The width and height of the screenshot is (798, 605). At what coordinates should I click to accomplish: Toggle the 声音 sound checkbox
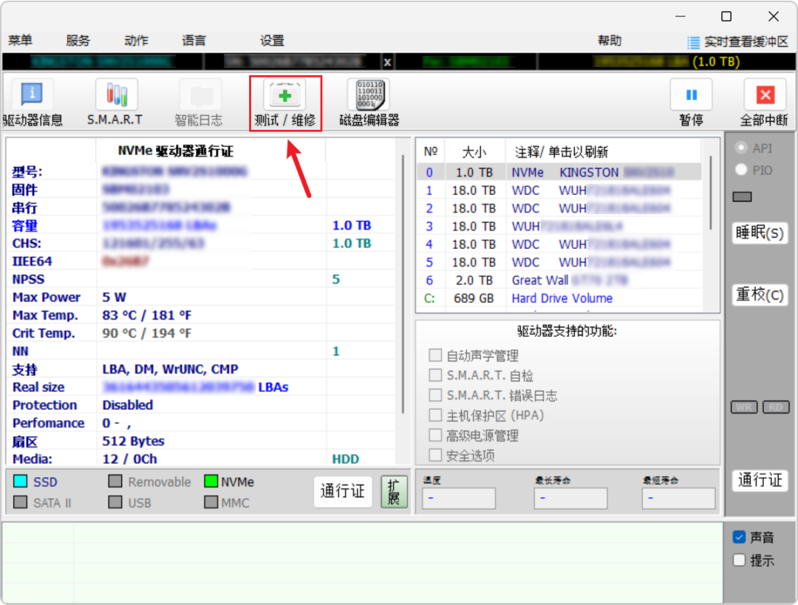(739, 537)
